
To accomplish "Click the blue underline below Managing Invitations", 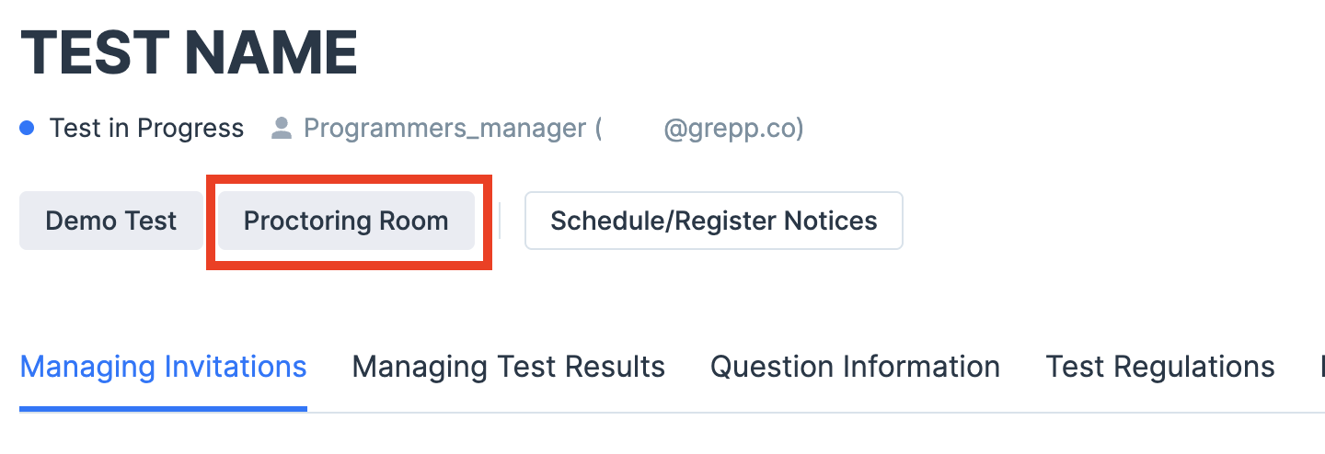I will tap(163, 409).
